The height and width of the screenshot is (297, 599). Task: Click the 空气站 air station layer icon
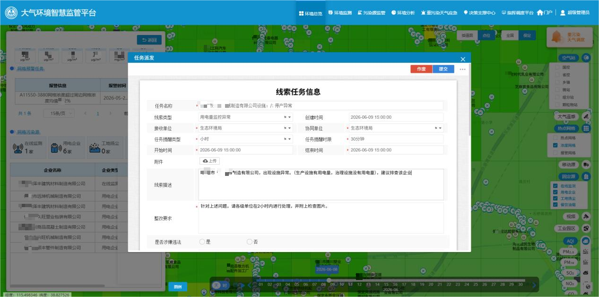586,58
